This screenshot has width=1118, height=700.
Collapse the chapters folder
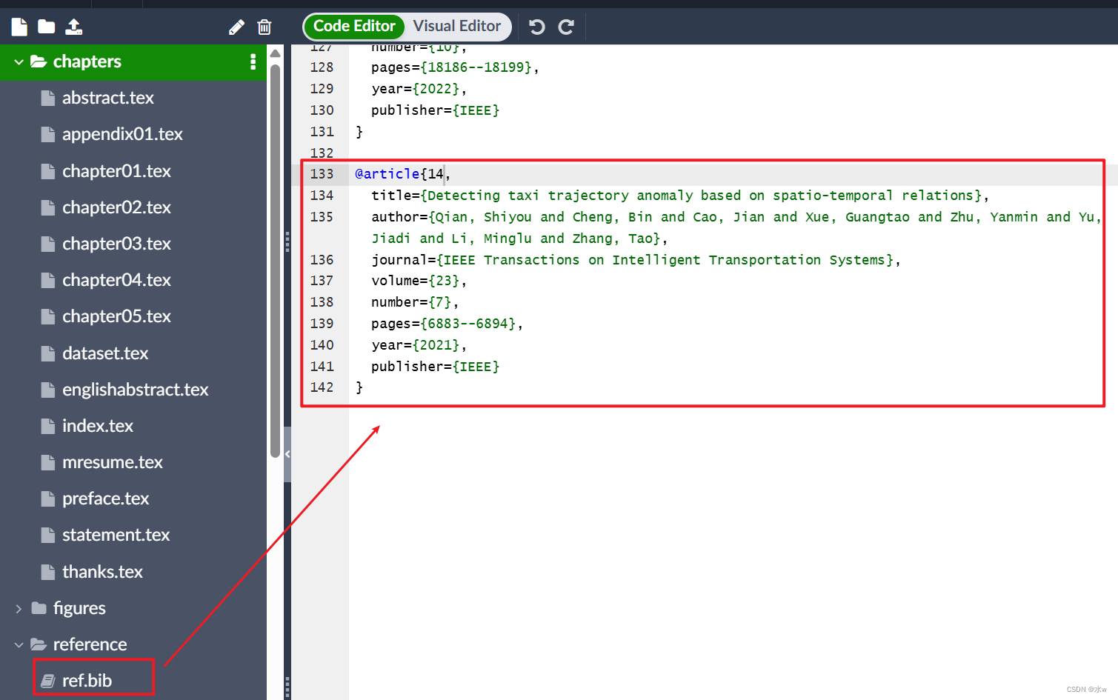(x=19, y=62)
